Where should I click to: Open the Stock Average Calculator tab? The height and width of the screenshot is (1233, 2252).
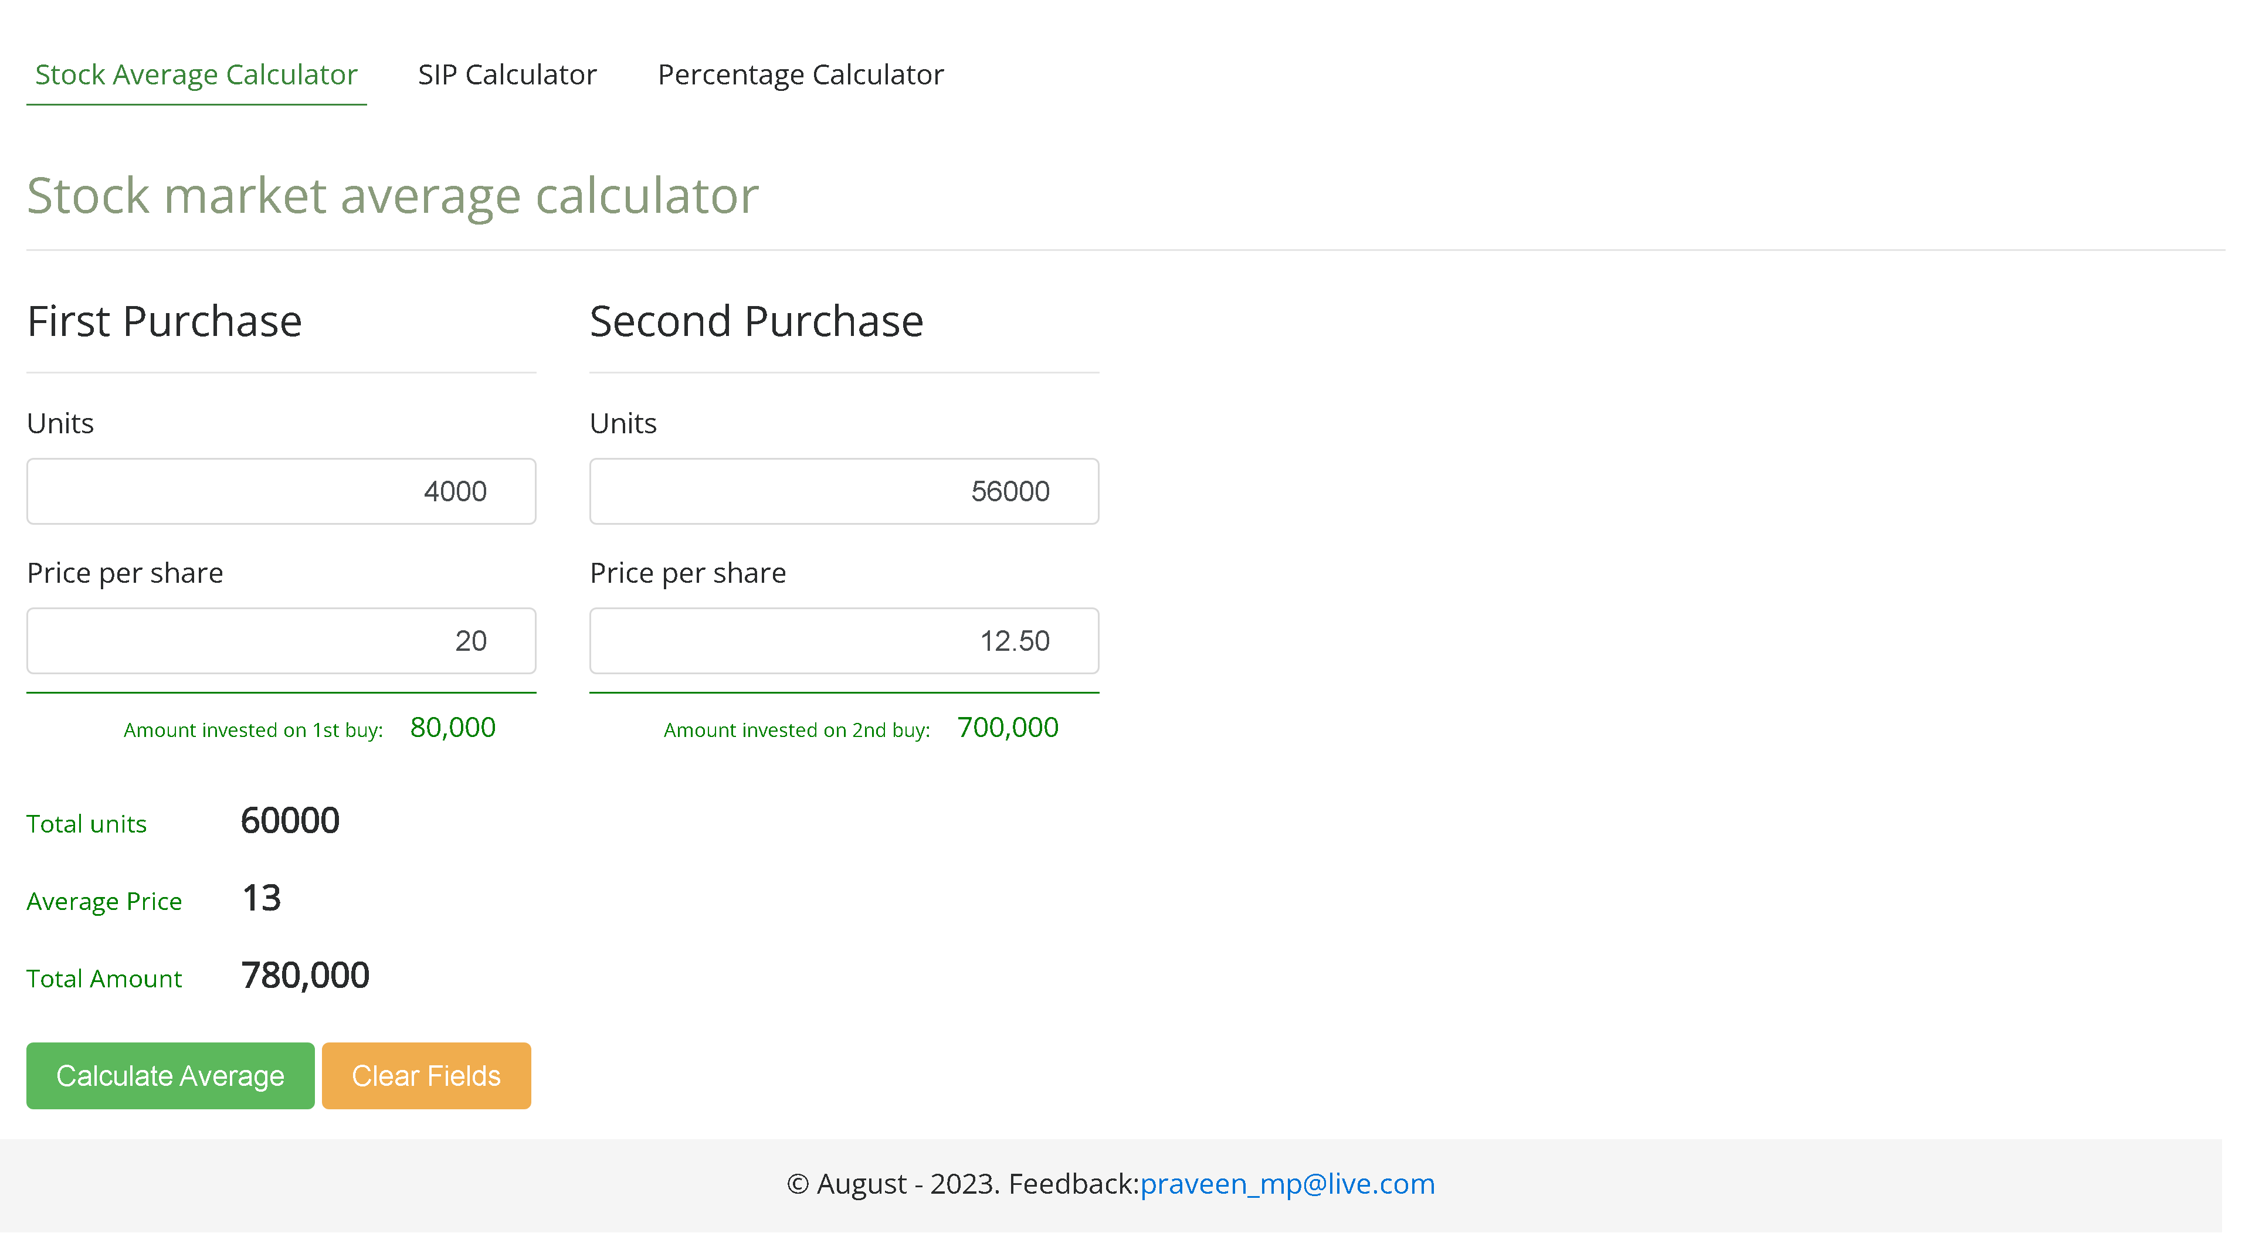pos(196,75)
